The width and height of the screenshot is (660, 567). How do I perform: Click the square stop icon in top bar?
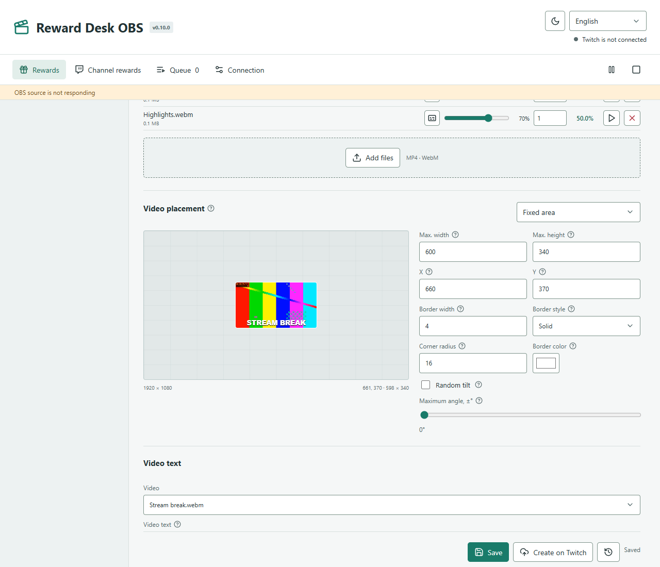click(x=636, y=70)
